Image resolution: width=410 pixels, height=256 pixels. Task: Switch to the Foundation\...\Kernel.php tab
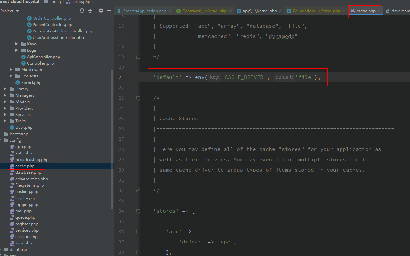pyautogui.click(x=316, y=11)
